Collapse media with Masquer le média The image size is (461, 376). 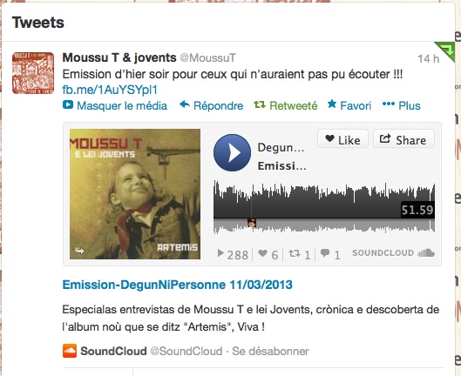(115, 105)
